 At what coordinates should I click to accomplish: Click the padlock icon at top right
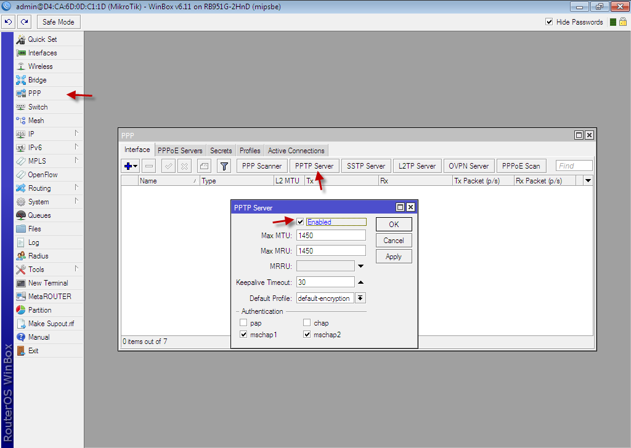(x=623, y=22)
